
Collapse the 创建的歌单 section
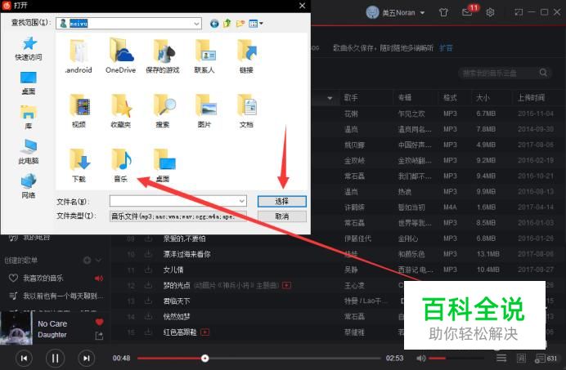pyautogui.click(x=98, y=260)
